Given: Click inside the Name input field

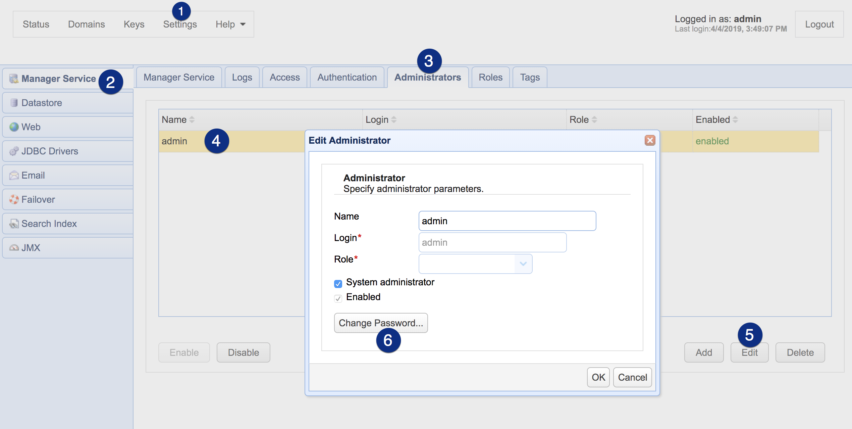Looking at the screenshot, I should pyautogui.click(x=507, y=221).
